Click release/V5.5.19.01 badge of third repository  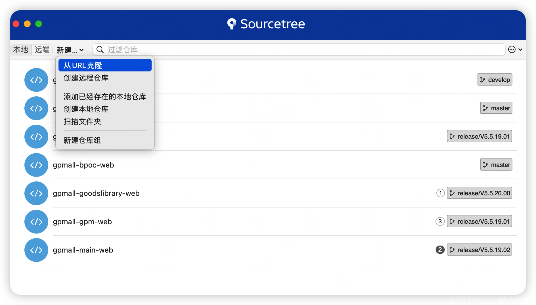480,136
